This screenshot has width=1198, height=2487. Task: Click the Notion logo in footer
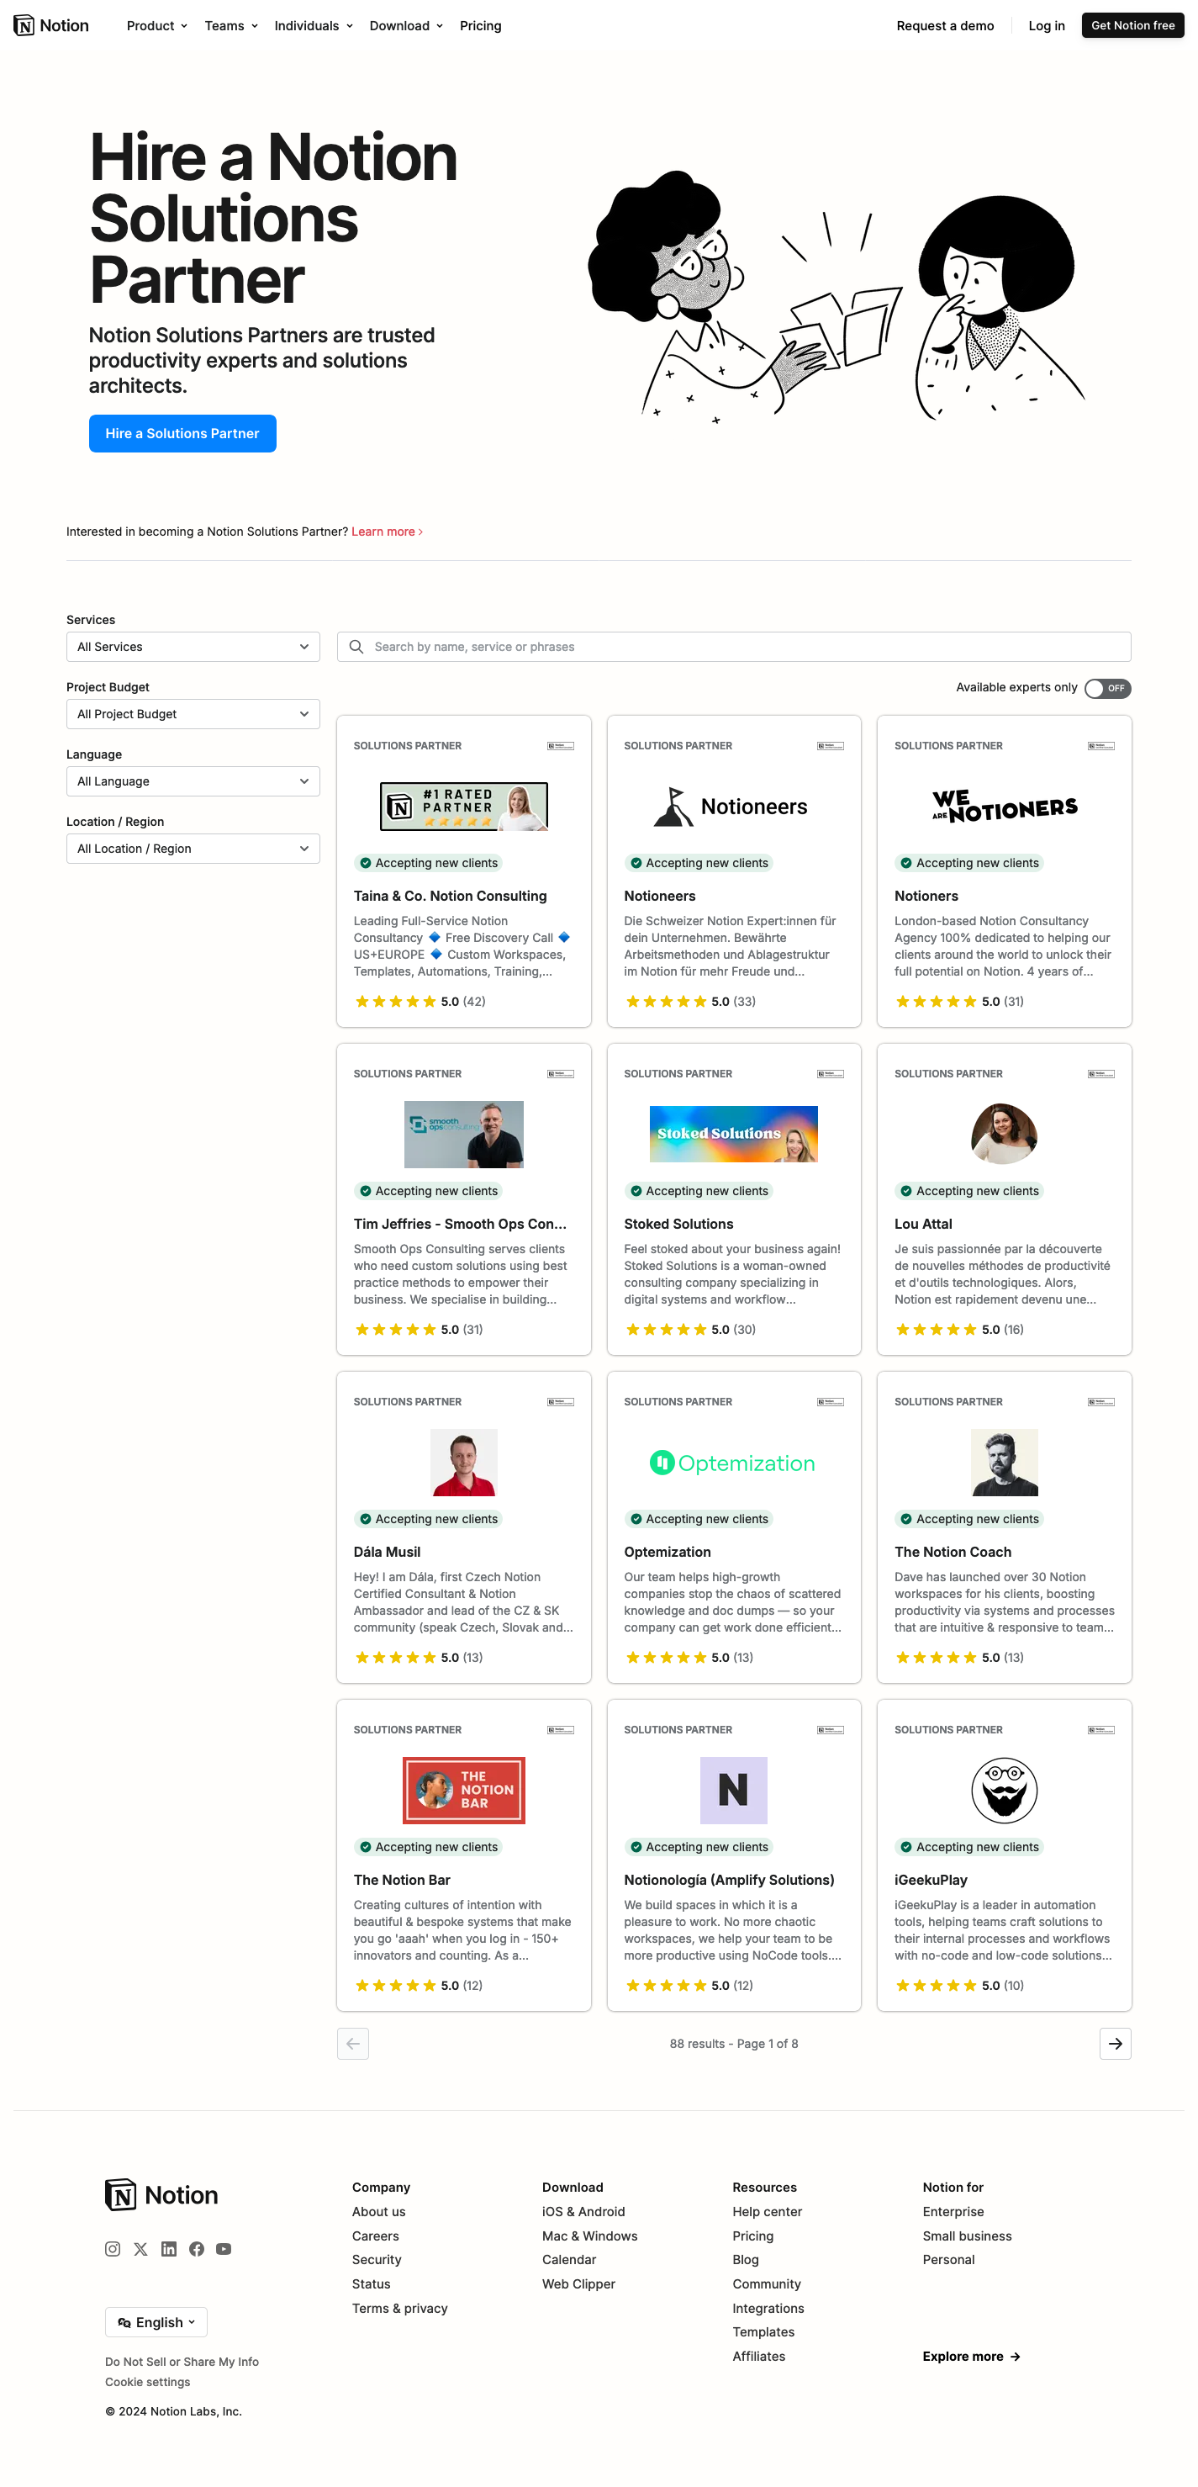coord(161,2194)
